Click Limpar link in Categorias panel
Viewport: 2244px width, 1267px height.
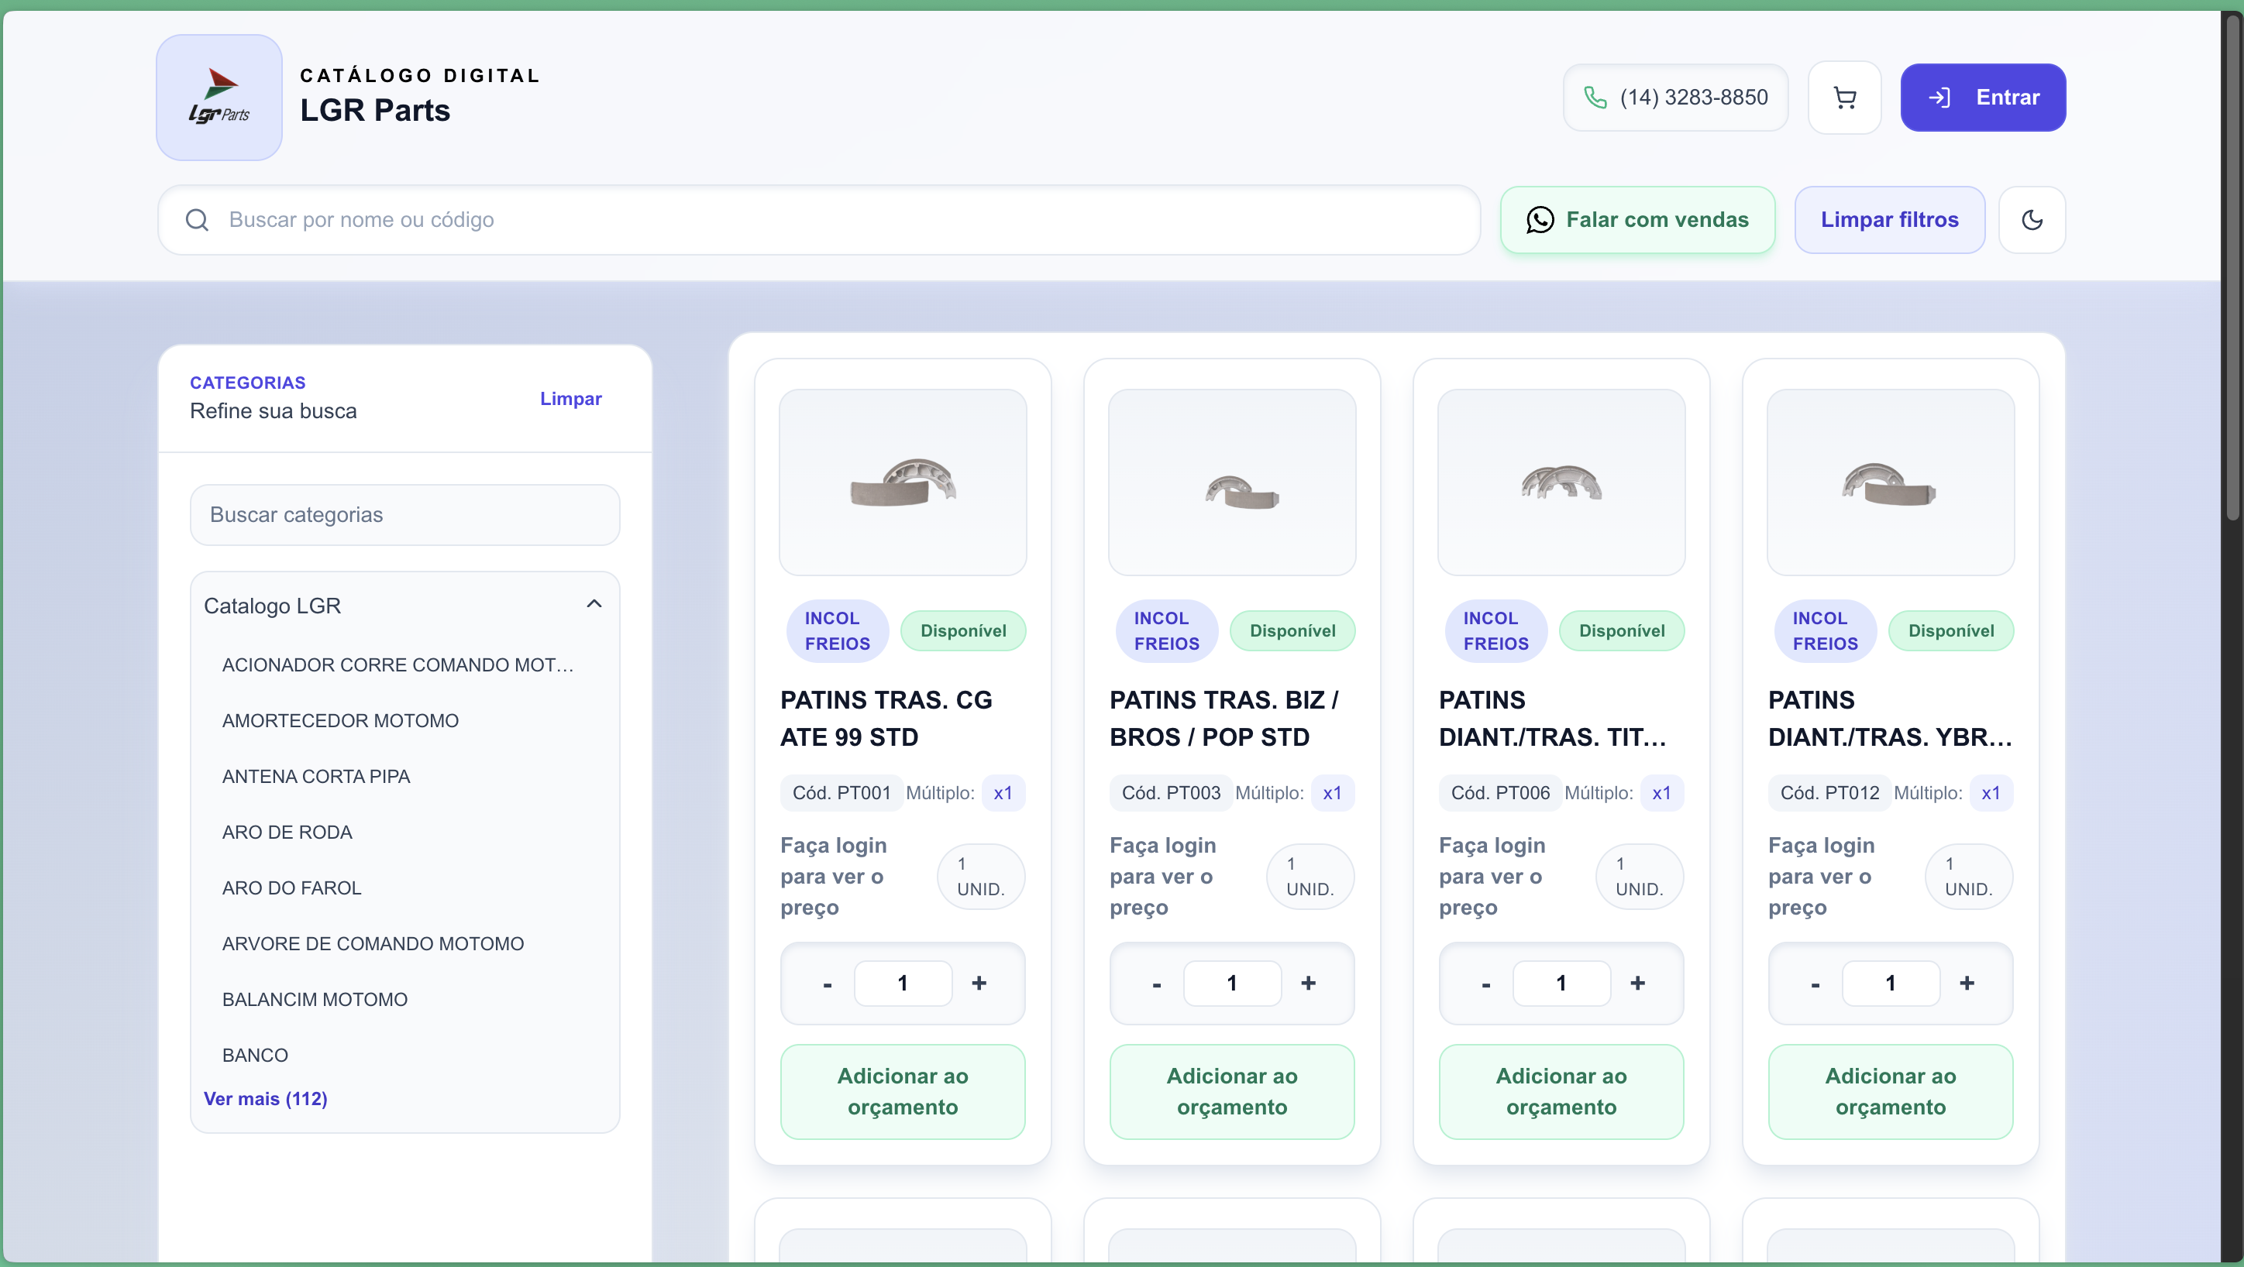570,399
